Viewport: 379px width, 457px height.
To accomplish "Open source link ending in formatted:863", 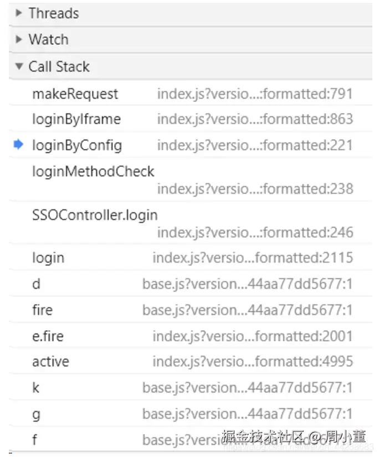I will [x=255, y=119].
